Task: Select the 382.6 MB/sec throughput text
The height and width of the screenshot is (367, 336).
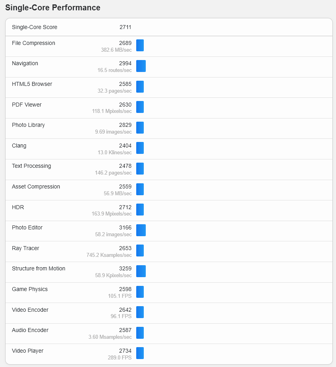Action: coord(116,50)
